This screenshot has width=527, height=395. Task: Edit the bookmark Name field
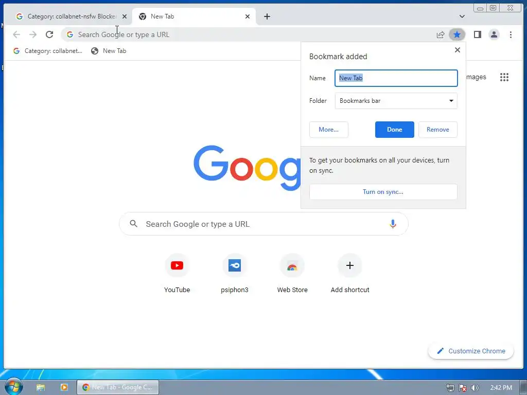tap(396, 78)
